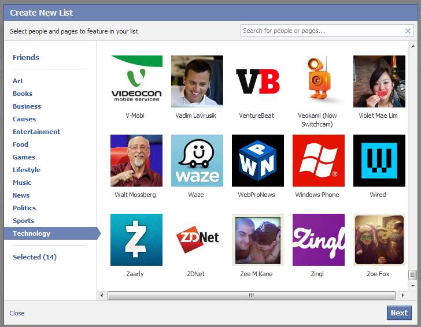
Task: Select the V-Mobi Videocon page thumbnail
Action: pyautogui.click(x=136, y=81)
